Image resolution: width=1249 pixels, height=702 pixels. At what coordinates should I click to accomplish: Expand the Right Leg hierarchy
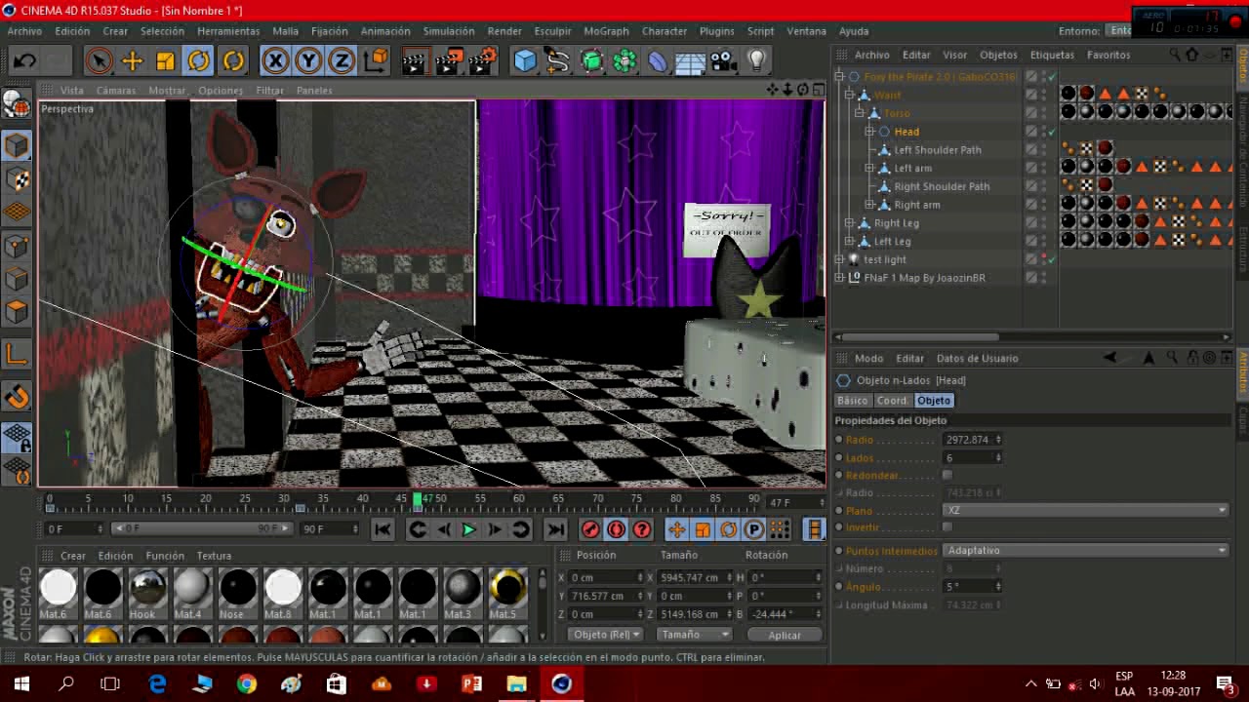click(x=850, y=223)
